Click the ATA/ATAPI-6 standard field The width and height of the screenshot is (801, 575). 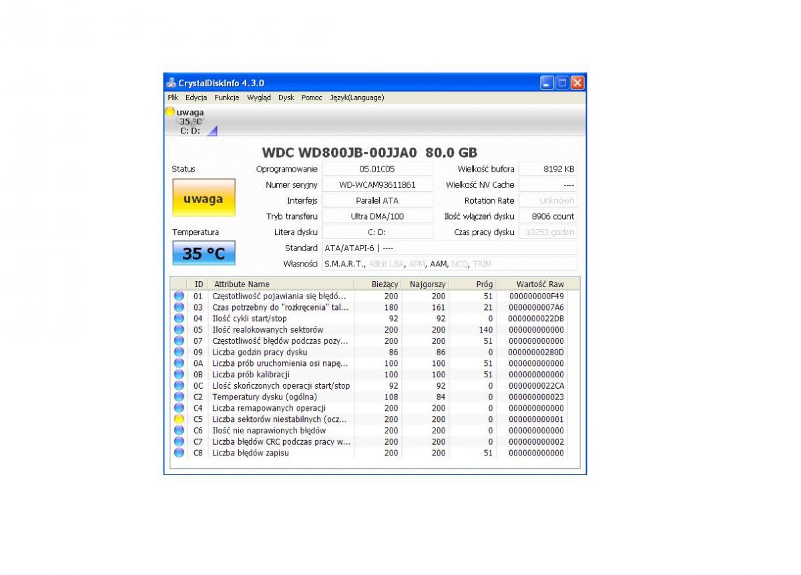(x=449, y=248)
